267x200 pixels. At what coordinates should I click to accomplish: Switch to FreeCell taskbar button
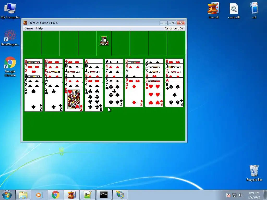coord(71,195)
